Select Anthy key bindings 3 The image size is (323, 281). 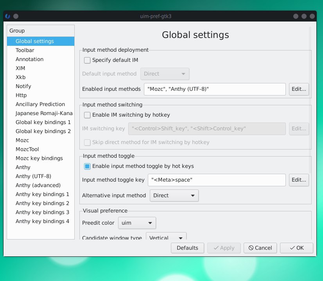[x=41, y=213]
